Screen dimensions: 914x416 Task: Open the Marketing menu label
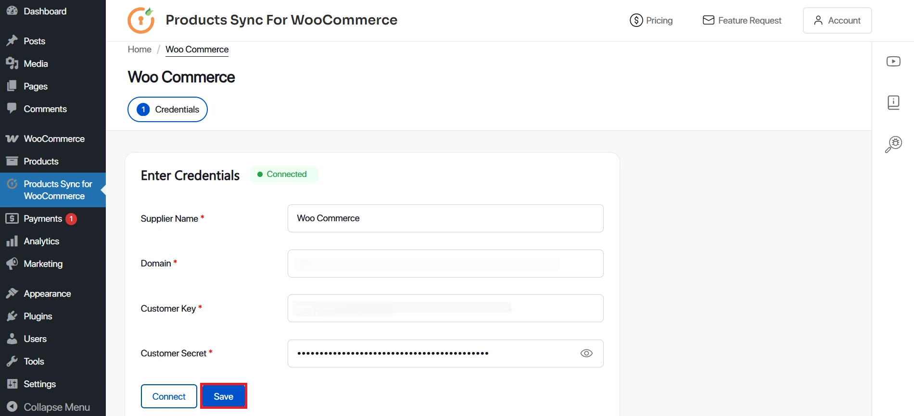point(43,264)
